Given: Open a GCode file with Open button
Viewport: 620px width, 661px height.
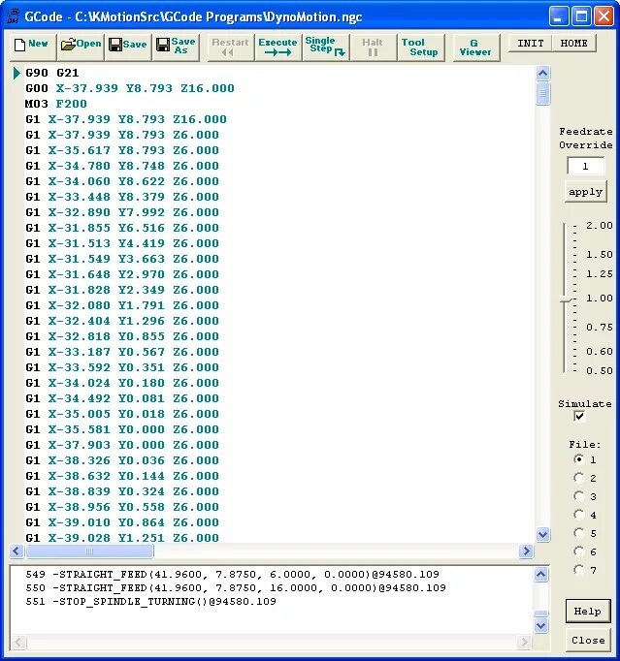Looking at the screenshot, I should click(x=81, y=47).
